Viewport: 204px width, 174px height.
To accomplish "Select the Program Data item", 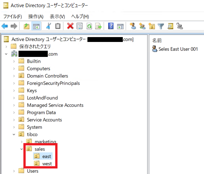I will tap(41, 113).
